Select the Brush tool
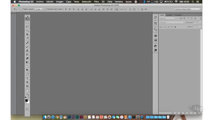 [27, 47]
